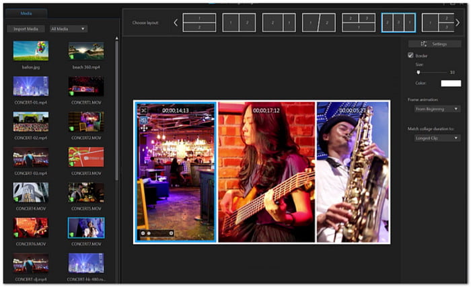Screen dimensions: 471x287
Task: Click the Import Media button
Action: 26,29
